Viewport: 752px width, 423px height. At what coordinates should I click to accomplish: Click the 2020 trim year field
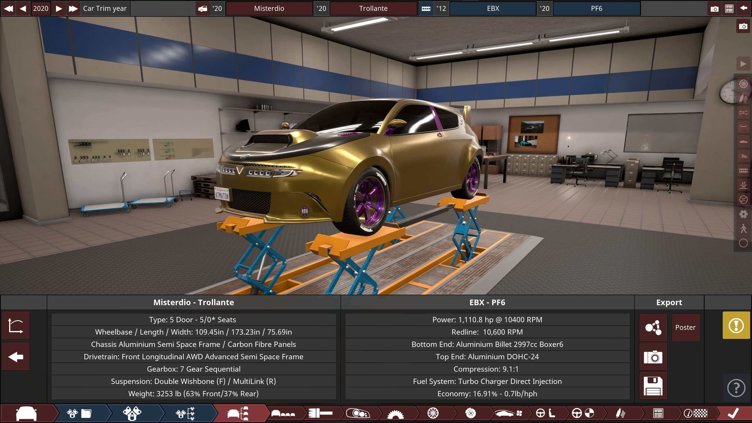tap(41, 9)
